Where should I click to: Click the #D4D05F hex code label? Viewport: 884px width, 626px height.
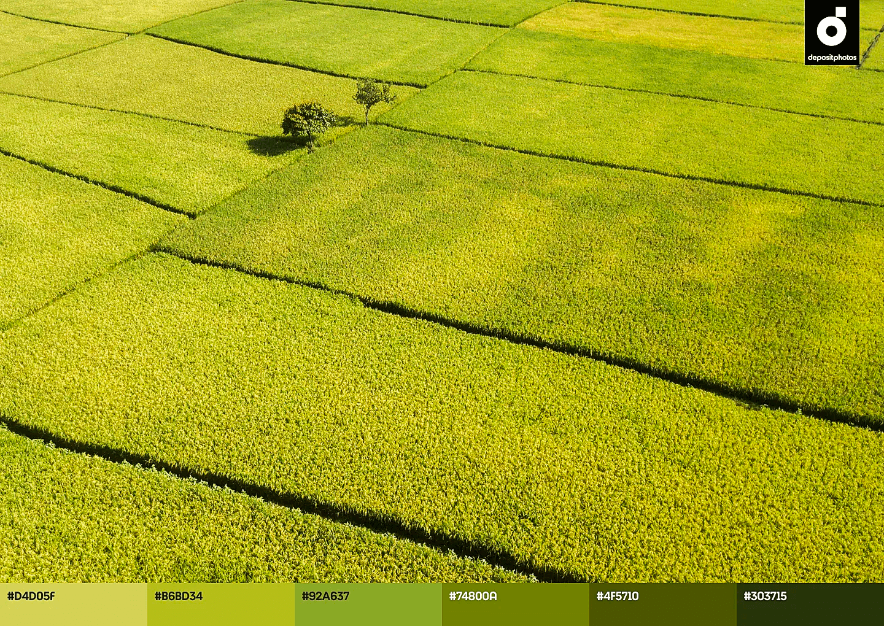(x=31, y=596)
